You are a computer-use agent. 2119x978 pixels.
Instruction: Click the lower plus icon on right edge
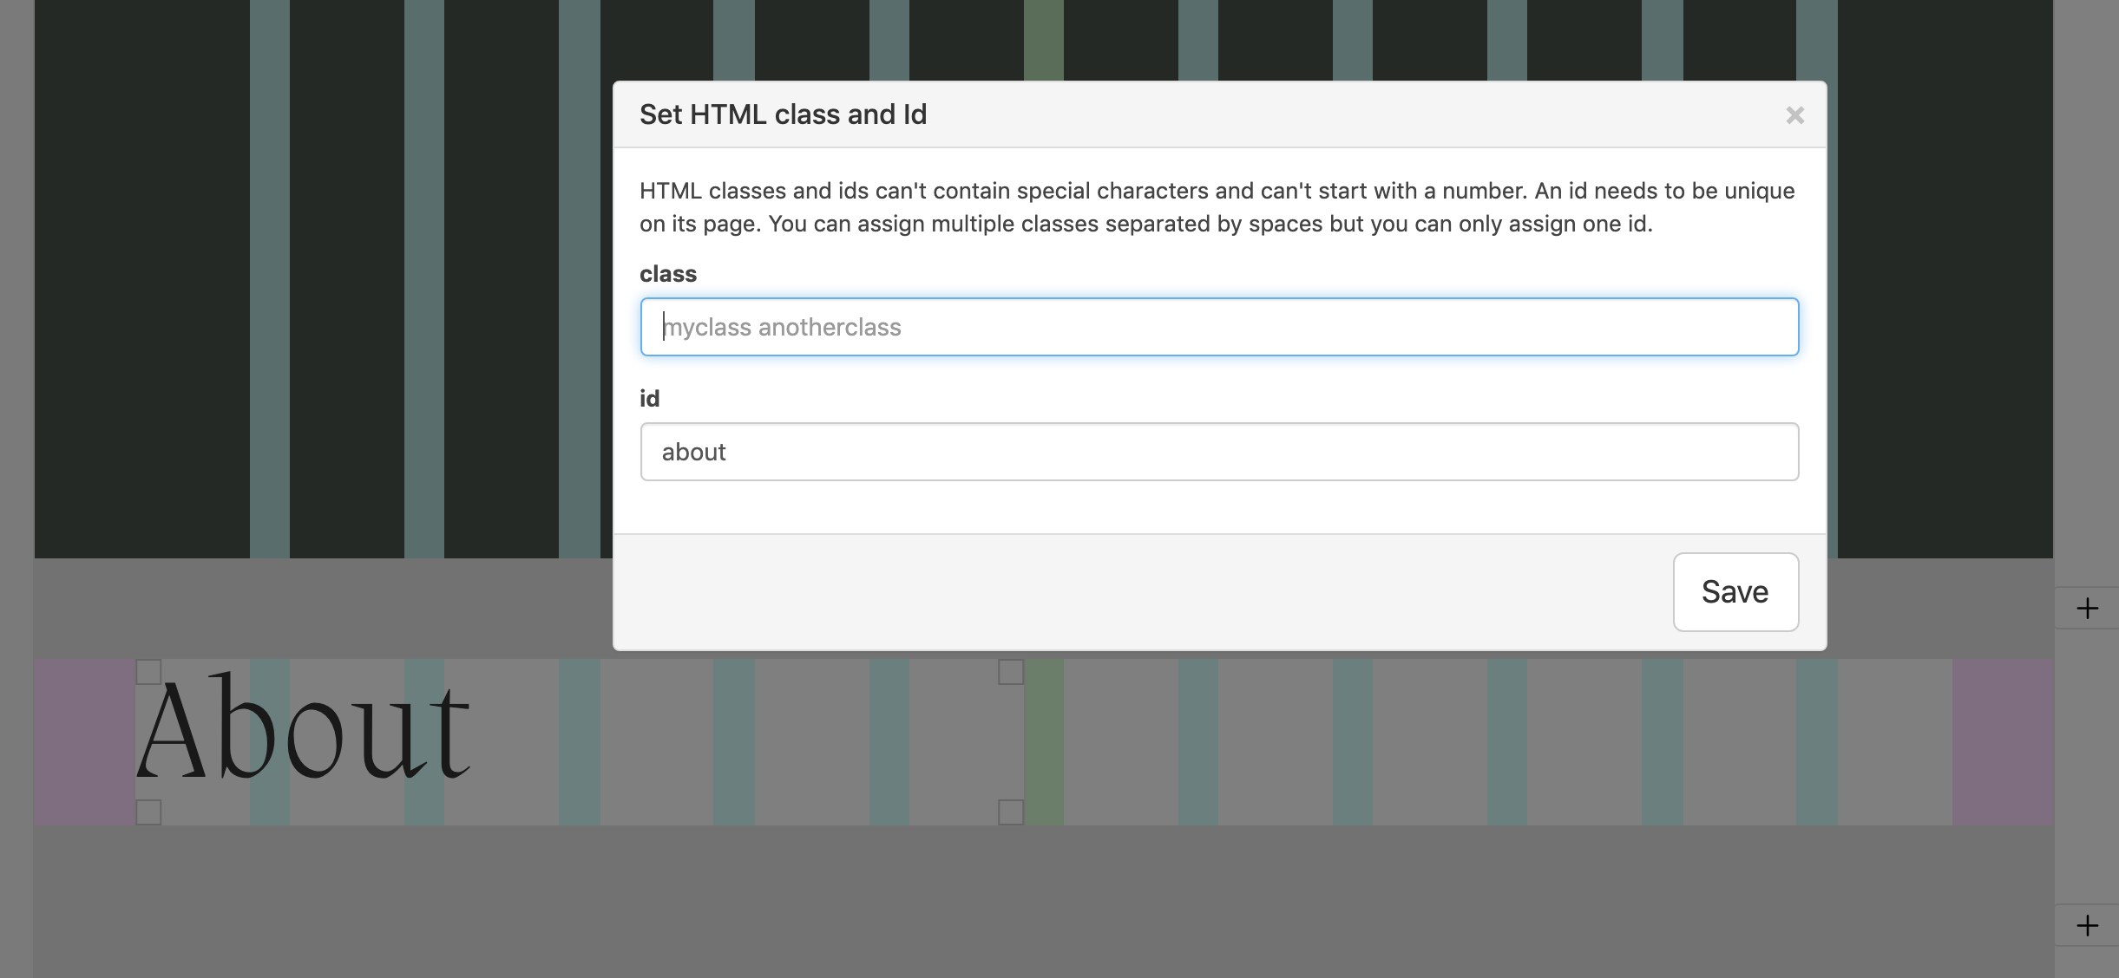coord(2087,925)
